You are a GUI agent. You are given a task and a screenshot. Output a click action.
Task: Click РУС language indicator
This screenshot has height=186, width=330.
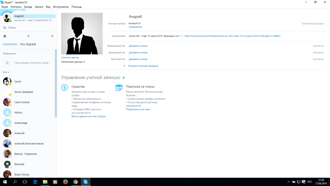pyautogui.click(x=310, y=182)
